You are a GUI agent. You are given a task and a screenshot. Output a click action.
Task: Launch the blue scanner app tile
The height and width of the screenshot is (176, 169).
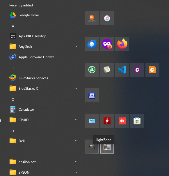pyautogui.click(x=92, y=95)
